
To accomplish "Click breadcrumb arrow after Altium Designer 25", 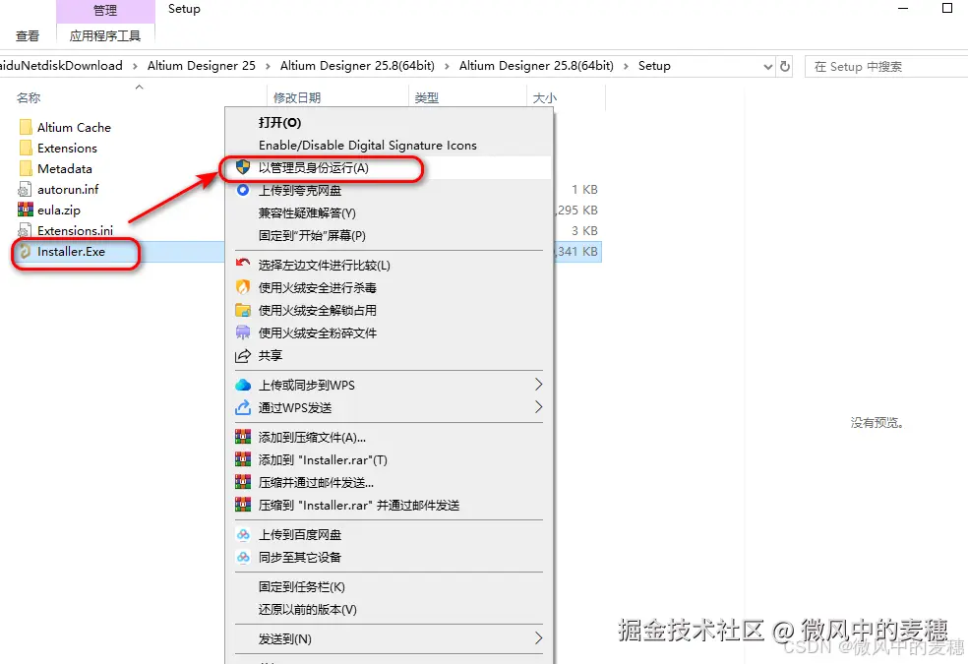I will click(x=268, y=66).
